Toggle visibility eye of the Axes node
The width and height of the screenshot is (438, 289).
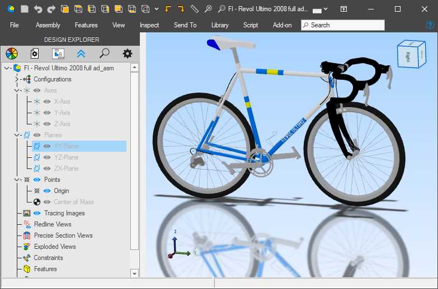click(x=37, y=90)
